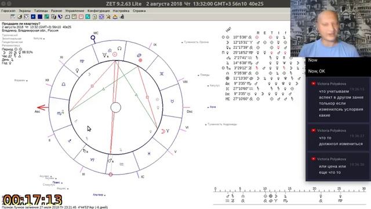Click the small beige framed-picture toolbar icon
Screen dimensions: 371x209
click(x=94, y=17)
